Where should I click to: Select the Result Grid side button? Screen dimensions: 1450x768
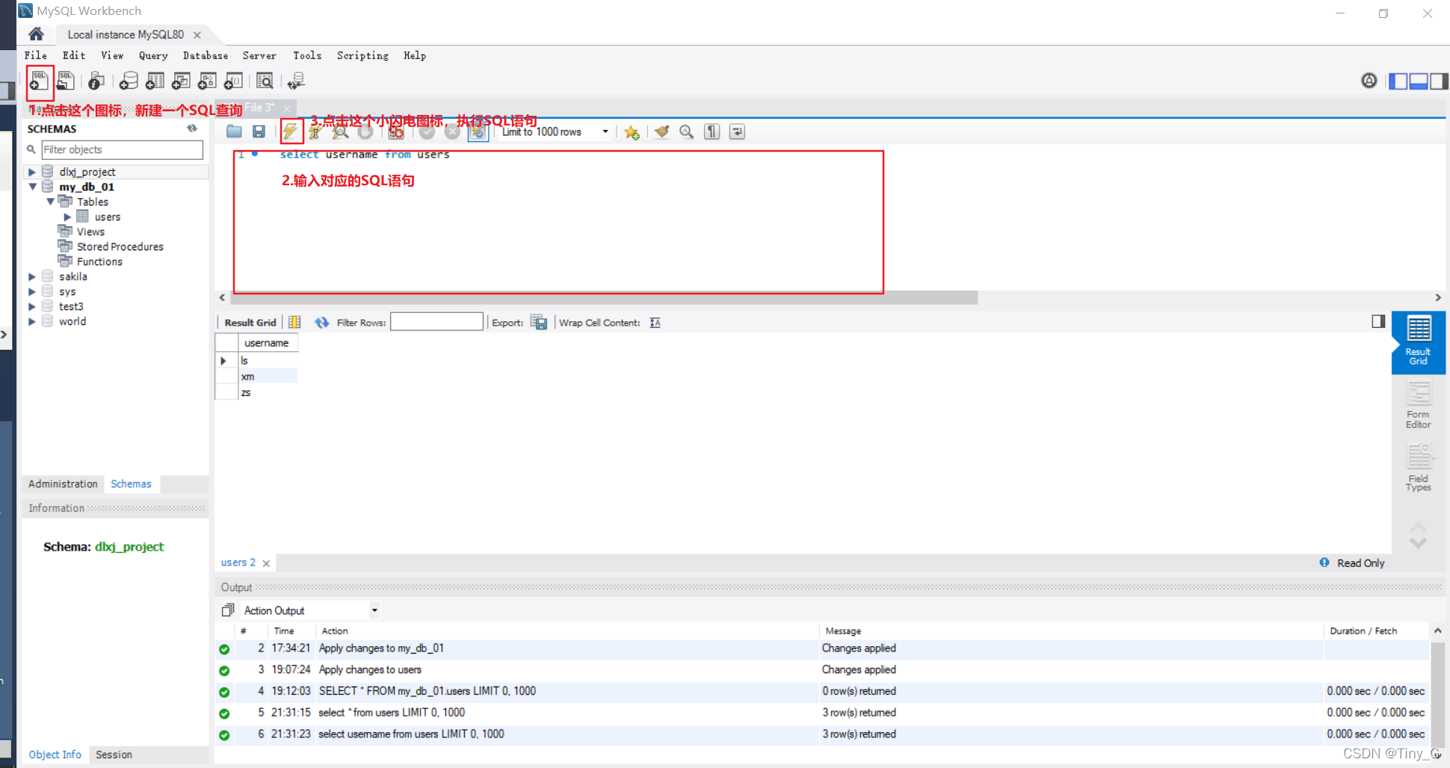(x=1418, y=341)
